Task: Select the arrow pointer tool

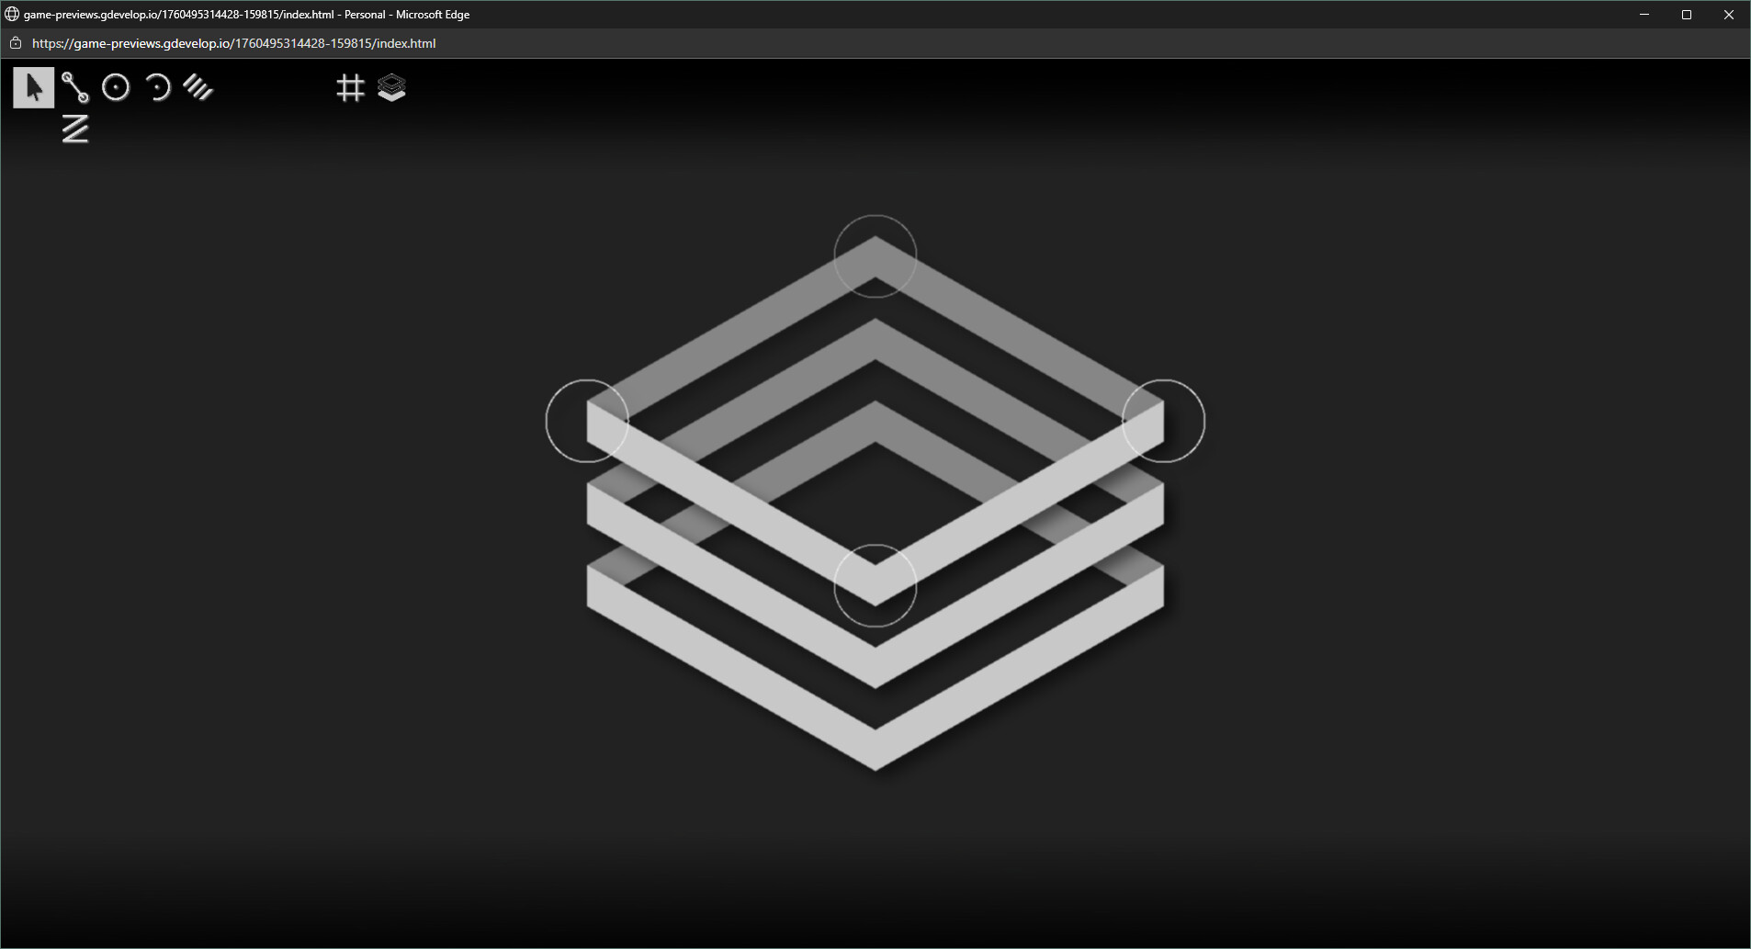Action: point(34,88)
